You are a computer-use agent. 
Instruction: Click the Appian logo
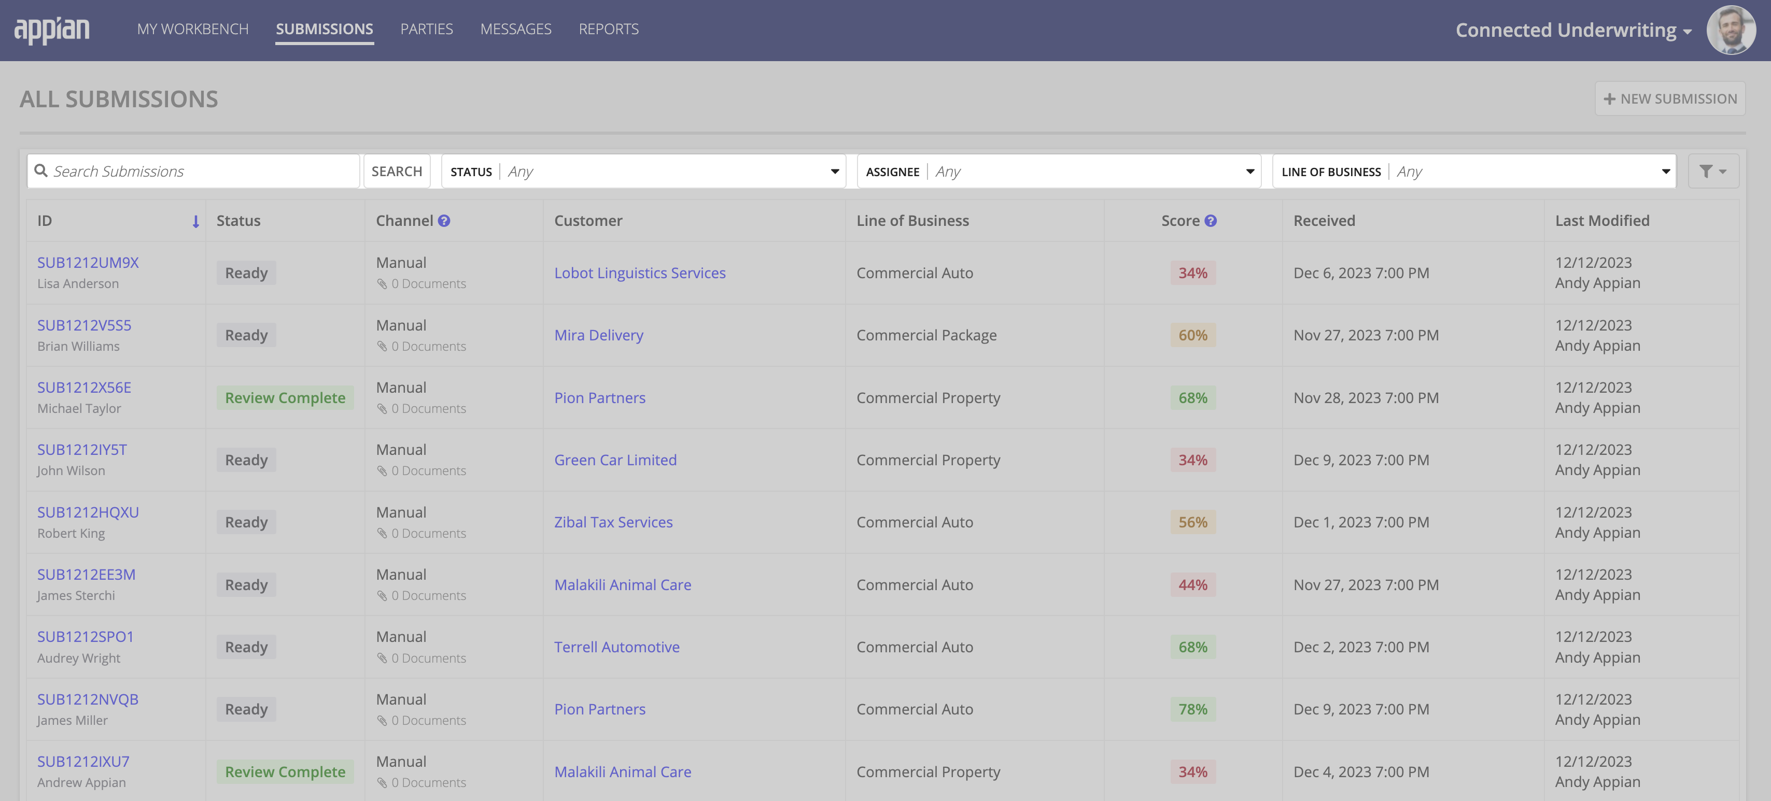click(53, 29)
